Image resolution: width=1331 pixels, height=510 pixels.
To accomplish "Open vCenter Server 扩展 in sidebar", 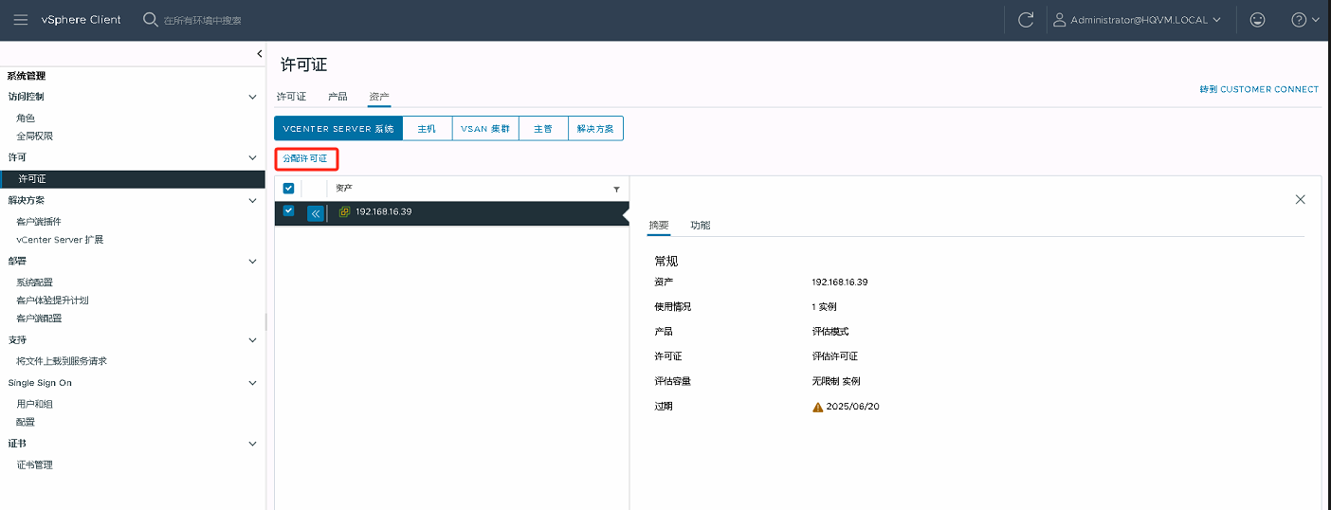I will (x=60, y=240).
